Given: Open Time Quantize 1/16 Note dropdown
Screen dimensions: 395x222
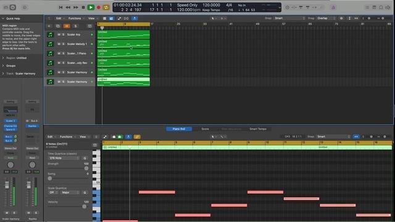Looking at the screenshot, I should [64, 158].
